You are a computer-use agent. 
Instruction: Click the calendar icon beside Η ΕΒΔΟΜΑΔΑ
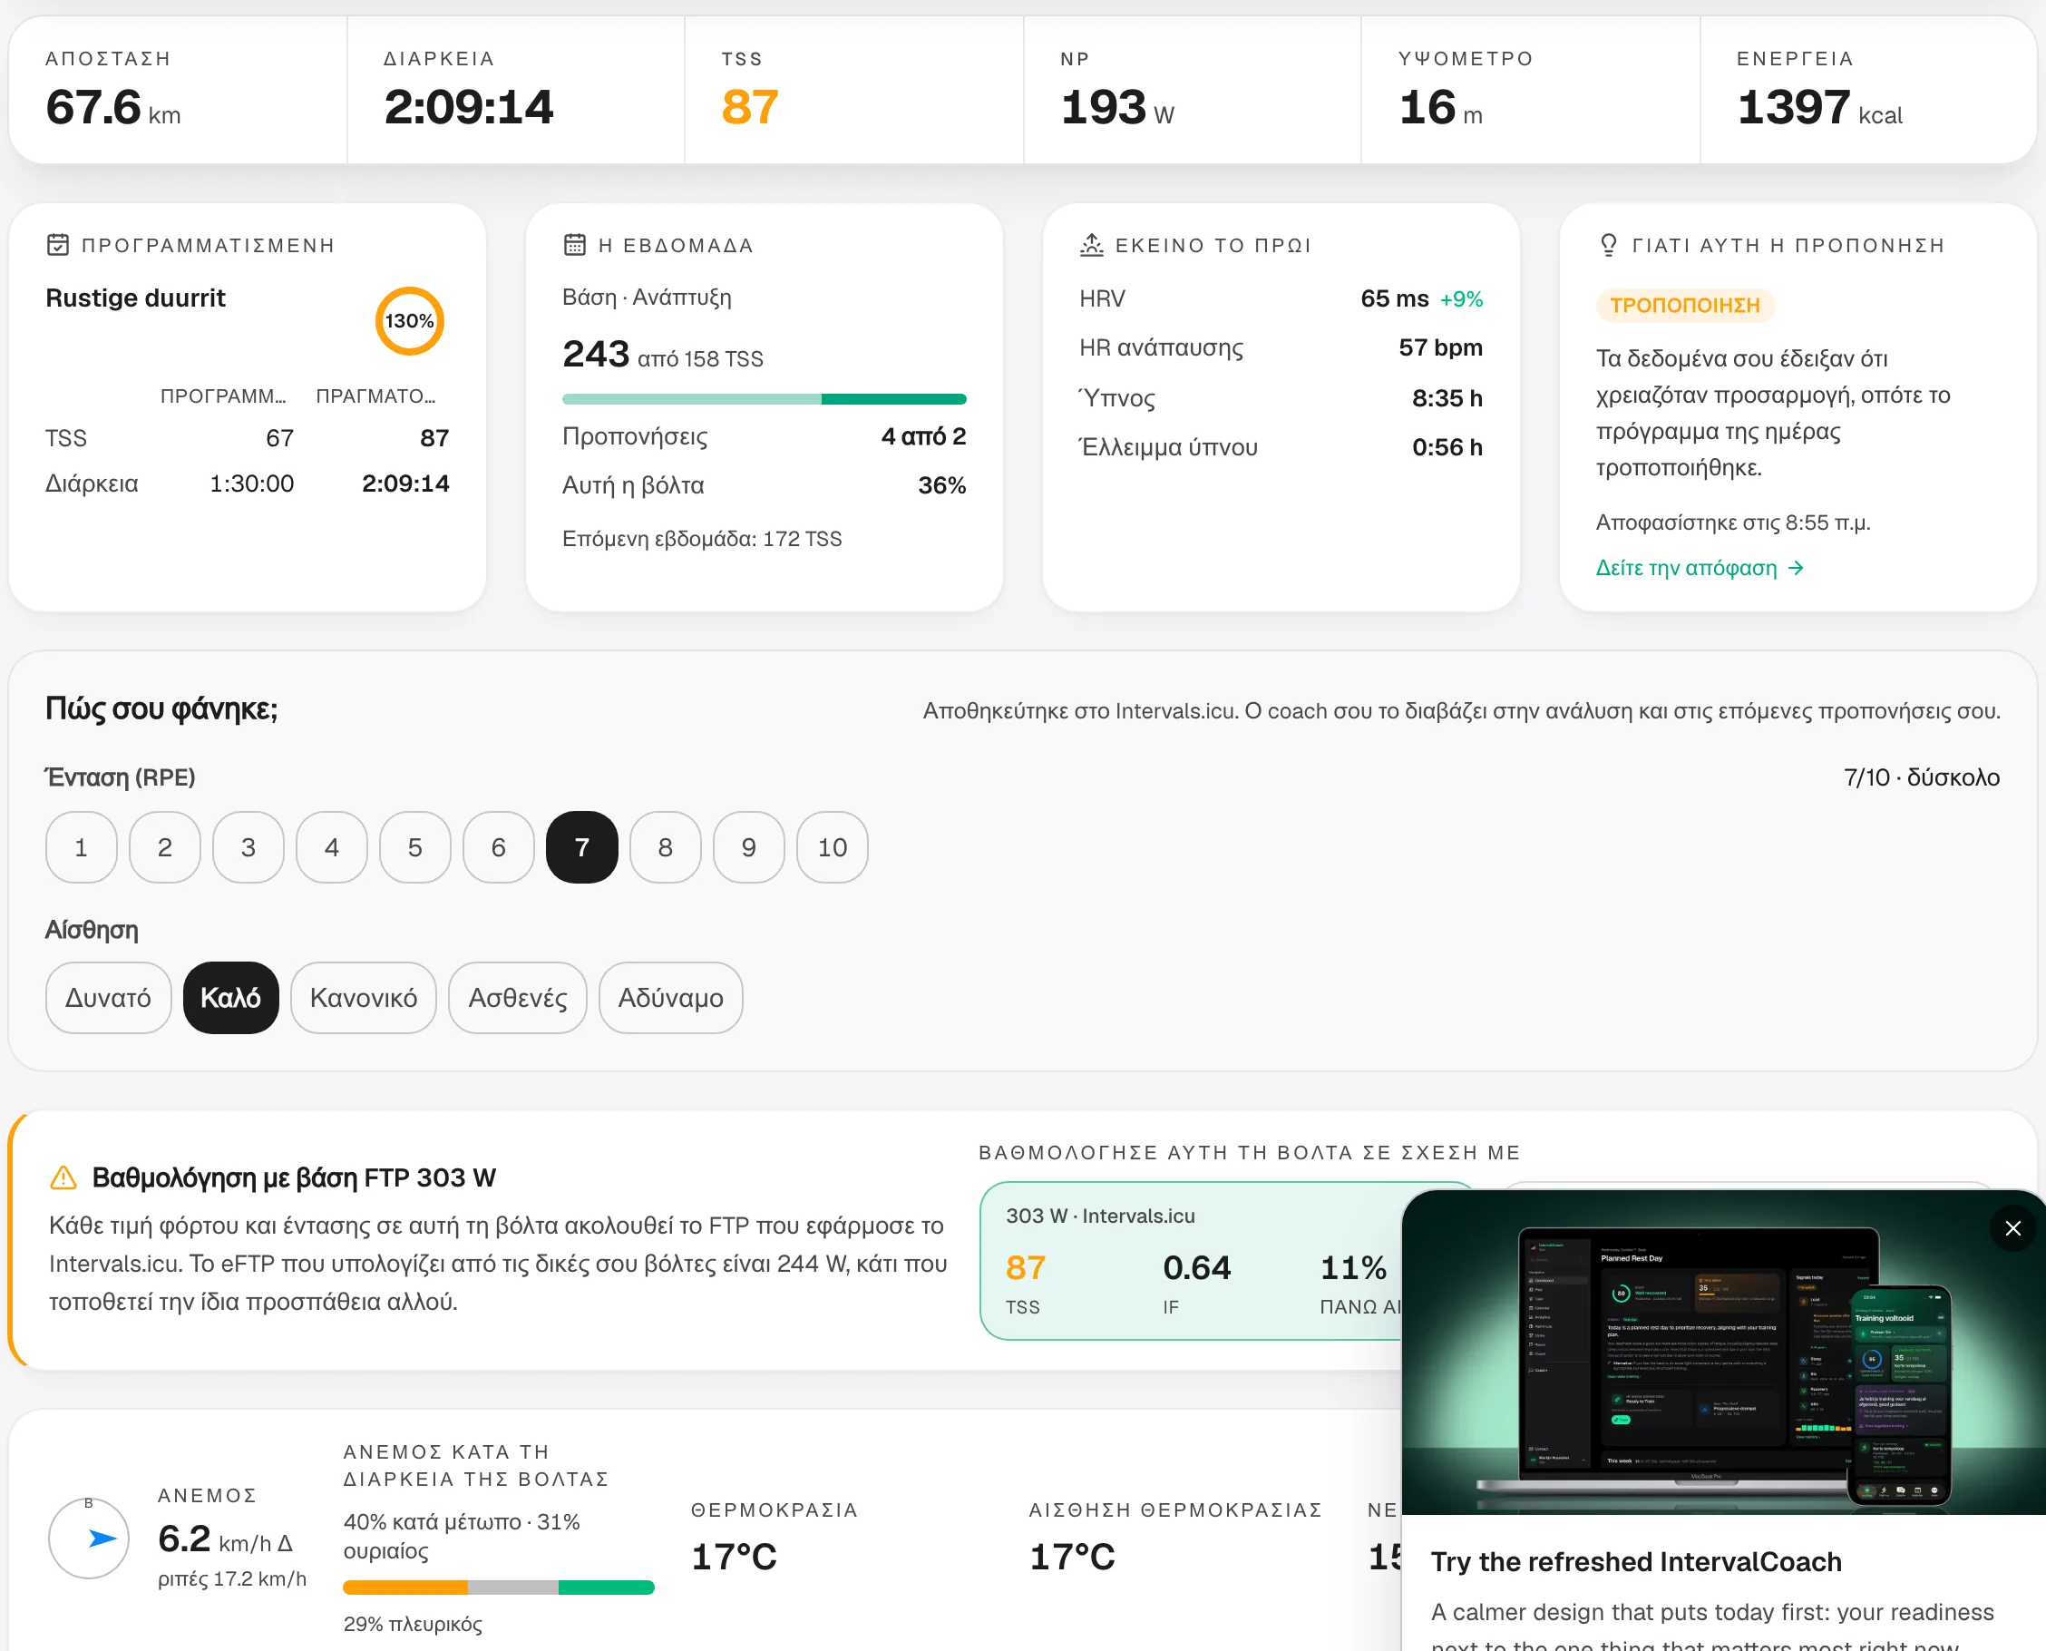574,245
